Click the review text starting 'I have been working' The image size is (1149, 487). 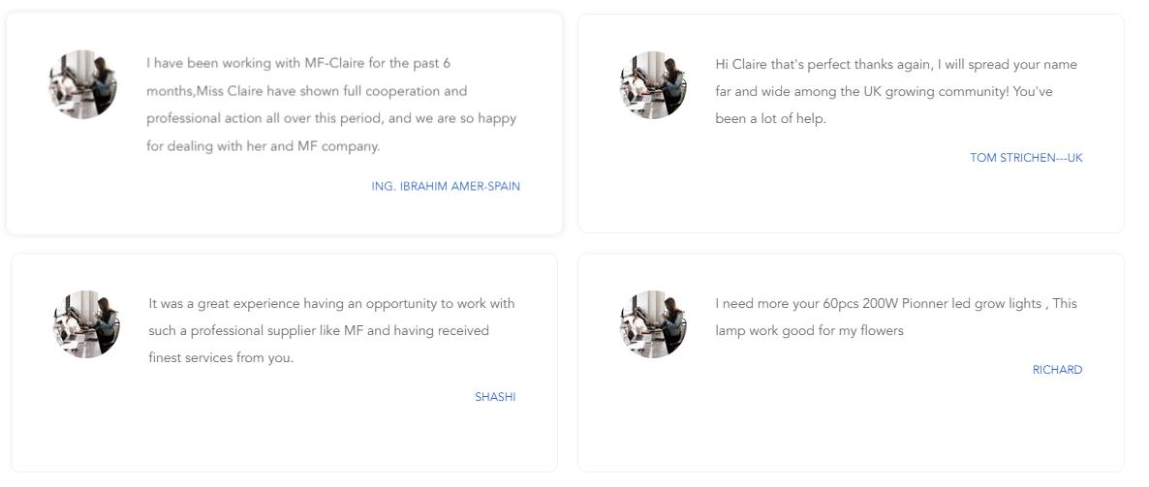pos(331,105)
